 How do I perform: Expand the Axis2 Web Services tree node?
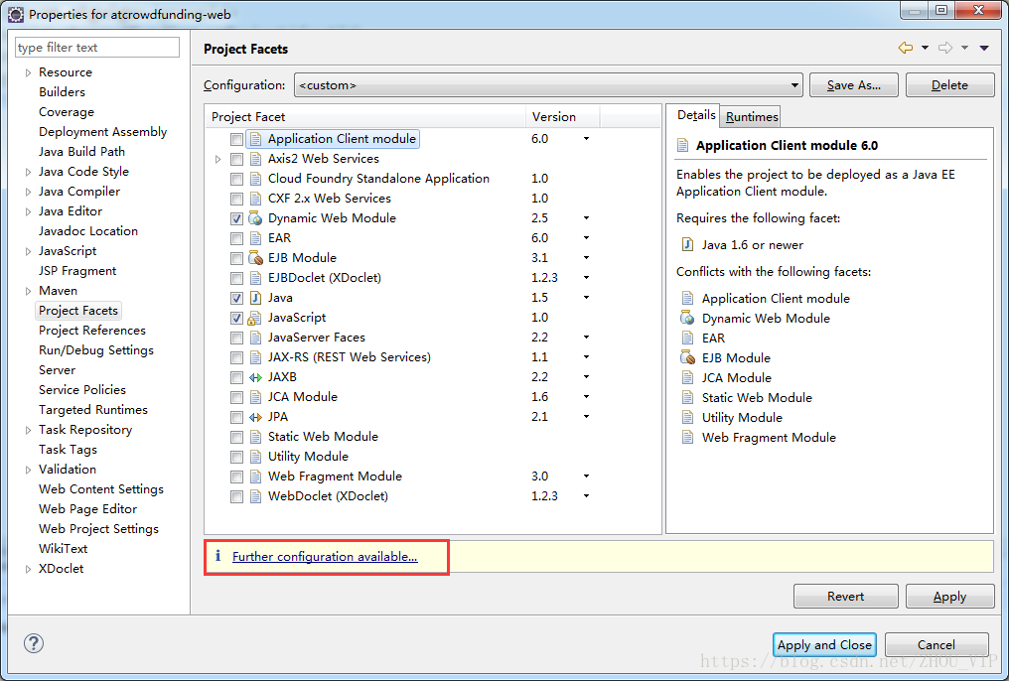tap(218, 159)
